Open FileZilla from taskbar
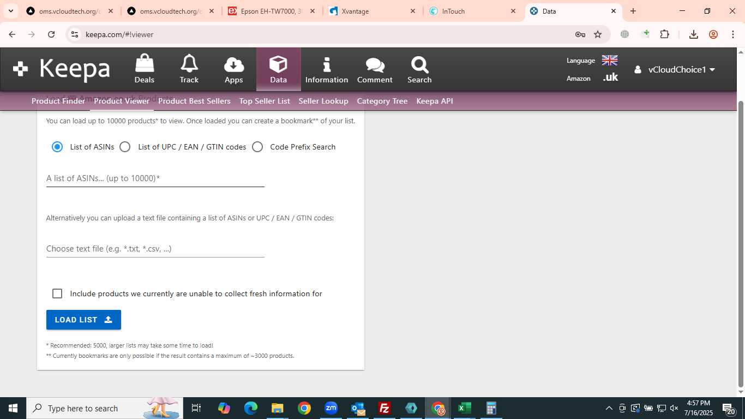The image size is (745, 419). 384,408
